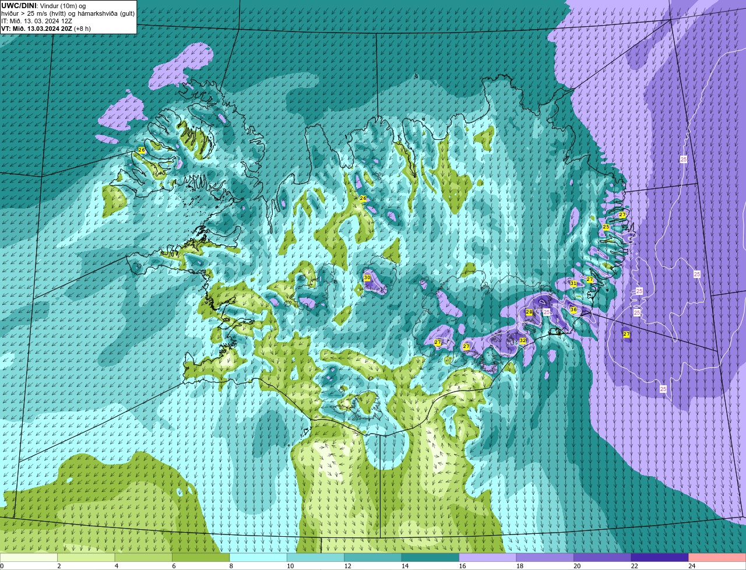The width and height of the screenshot is (746, 570).
Task: Click the title text "UWC/DINI: Vindur (10m) og"
Action: point(44,6)
